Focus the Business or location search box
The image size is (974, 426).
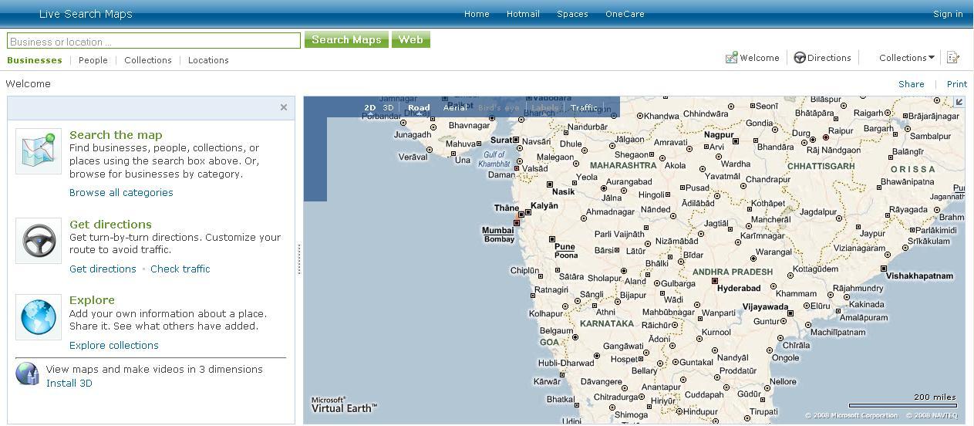click(153, 41)
